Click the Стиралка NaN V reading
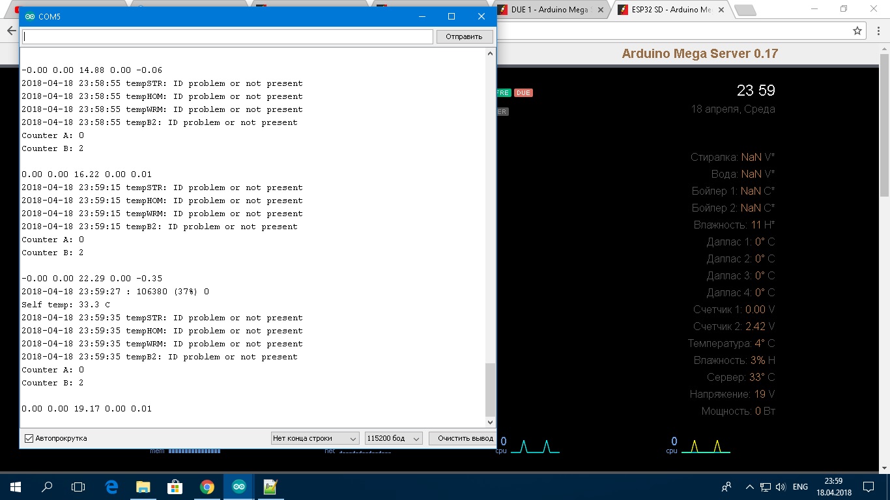Screen dimensions: 890x500 point(733,158)
